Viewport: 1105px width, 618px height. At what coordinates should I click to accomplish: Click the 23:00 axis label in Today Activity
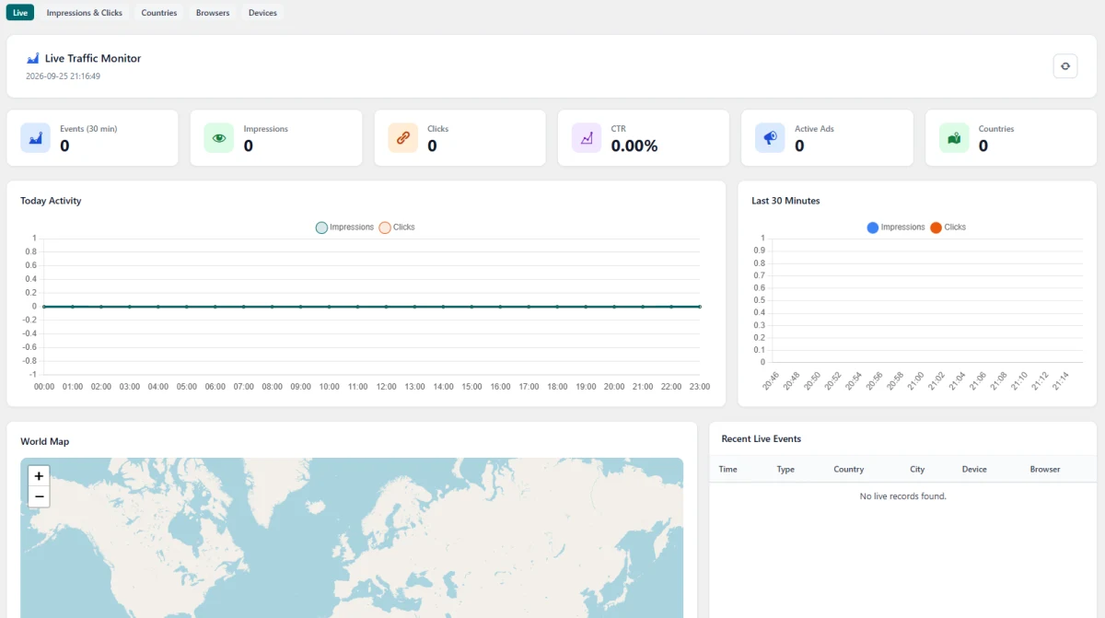coord(700,387)
